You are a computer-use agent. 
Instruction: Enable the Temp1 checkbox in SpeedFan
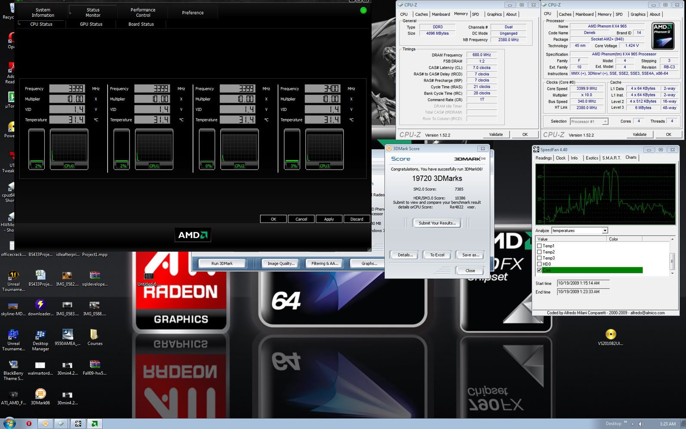tap(539, 246)
